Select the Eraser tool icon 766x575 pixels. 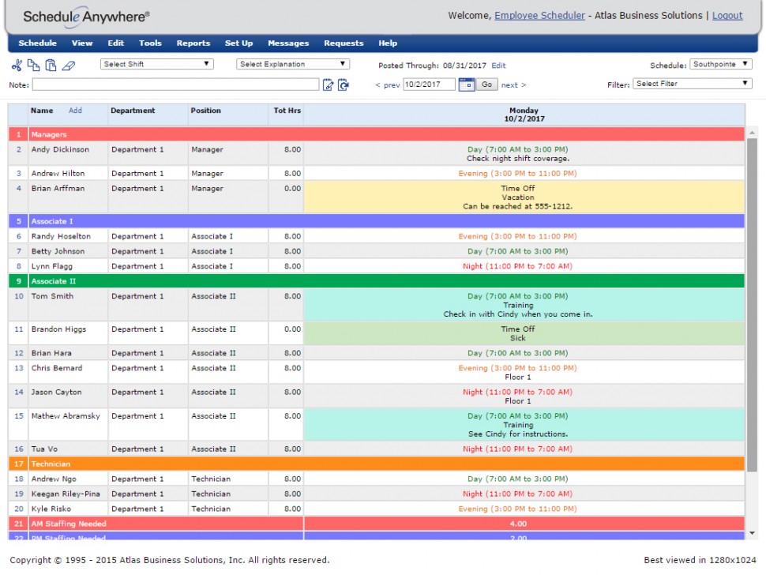point(69,65)
